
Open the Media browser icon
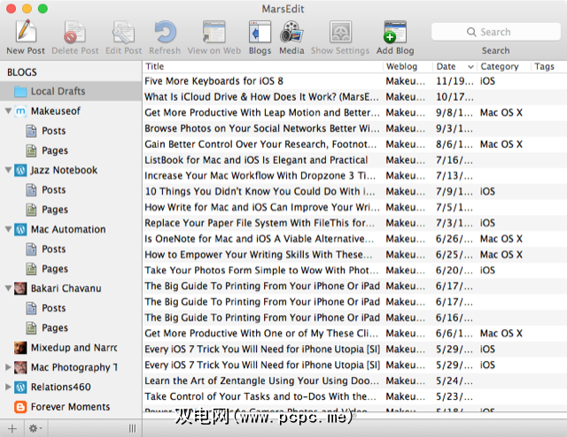point(291,34)
